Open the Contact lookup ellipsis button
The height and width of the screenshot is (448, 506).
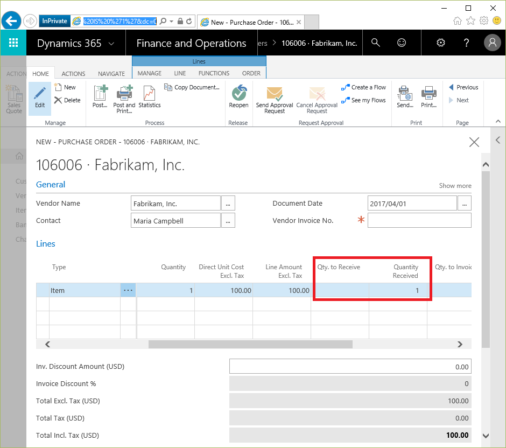(x=228, y=220)
